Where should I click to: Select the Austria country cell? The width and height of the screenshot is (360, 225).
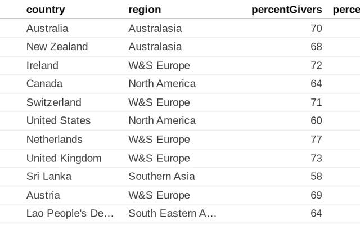pos(43,195)
